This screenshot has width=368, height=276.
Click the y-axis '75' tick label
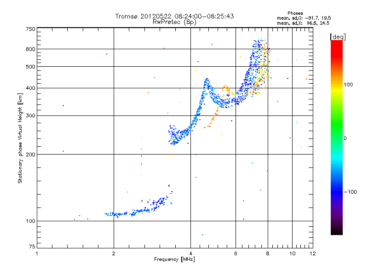[x=32, y=247]
